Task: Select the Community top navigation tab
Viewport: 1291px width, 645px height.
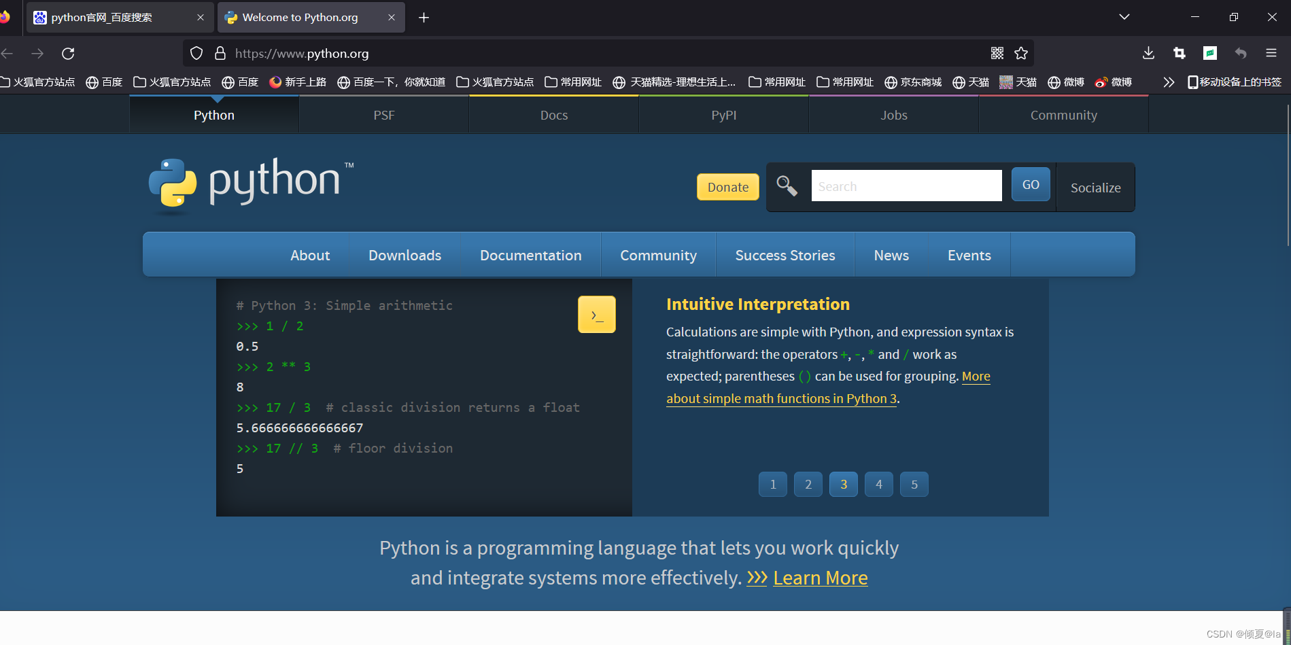Action: coord(1064,115)
